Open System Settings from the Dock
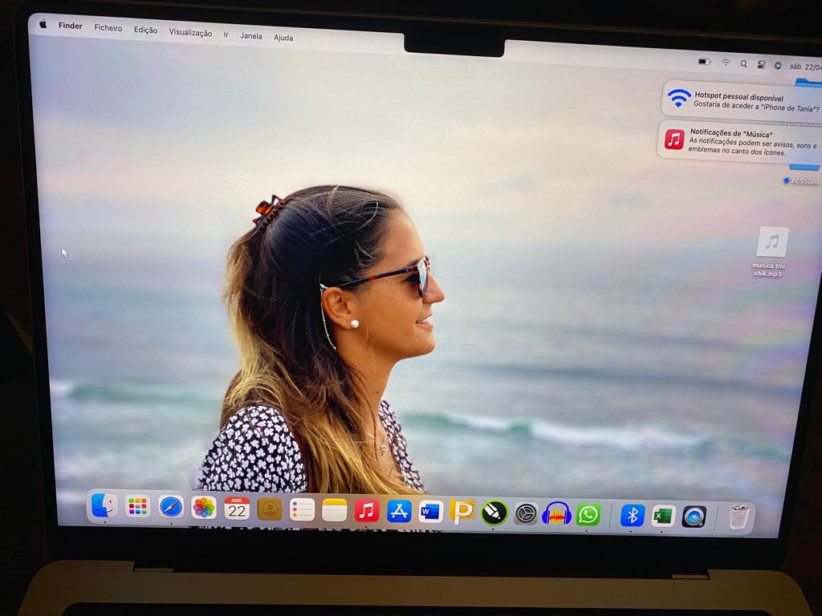822x616 pixels. [x=526, y=514]
